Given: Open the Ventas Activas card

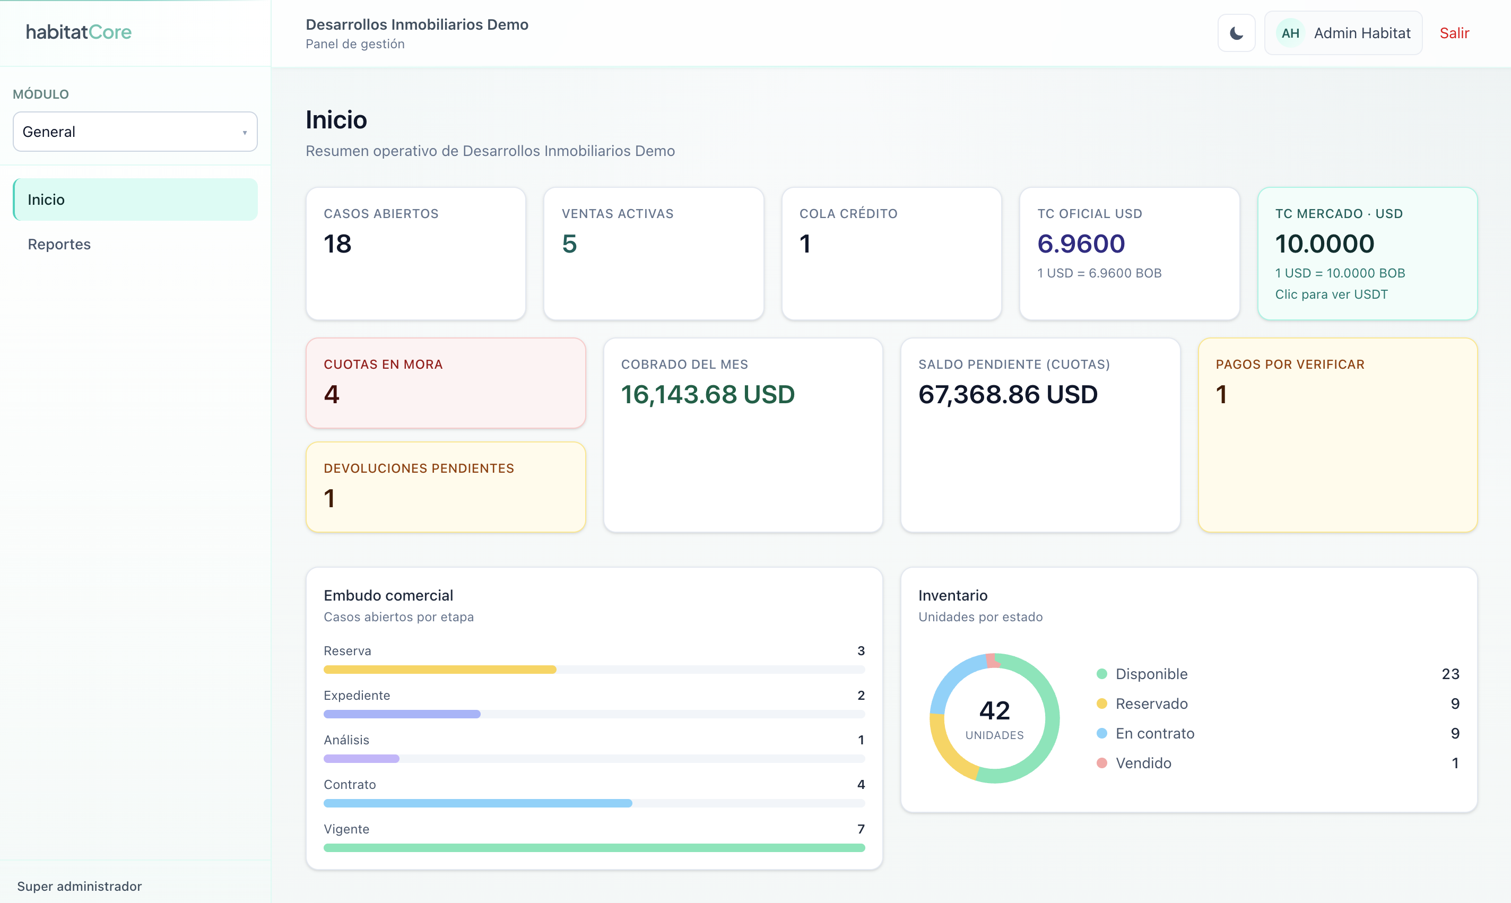Looking at the screenshot, I should click(654, 253).
